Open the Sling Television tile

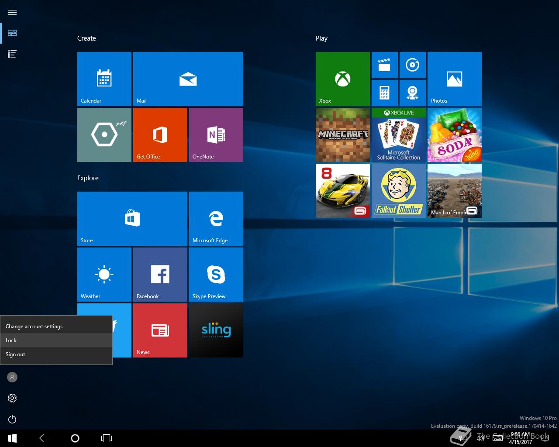click(216, 330)
